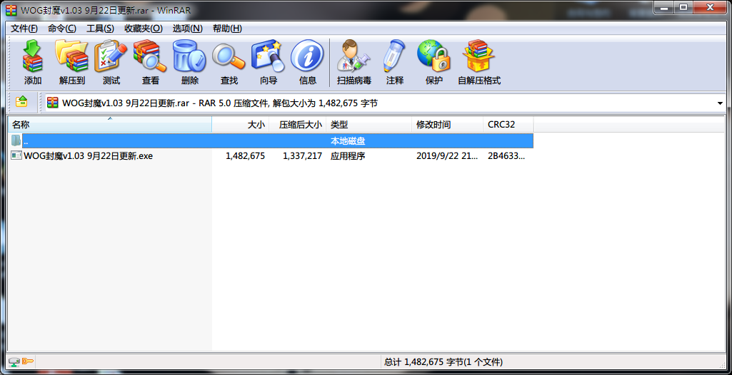Sort by 压缩后大小 column header
The image size is (732, 375).
(x=298, y=125)
